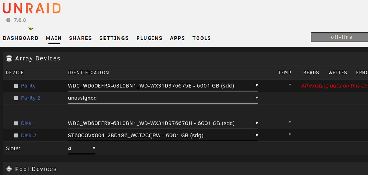
Task: Click the Disk 1 status indicator
Action: point(16,123)
